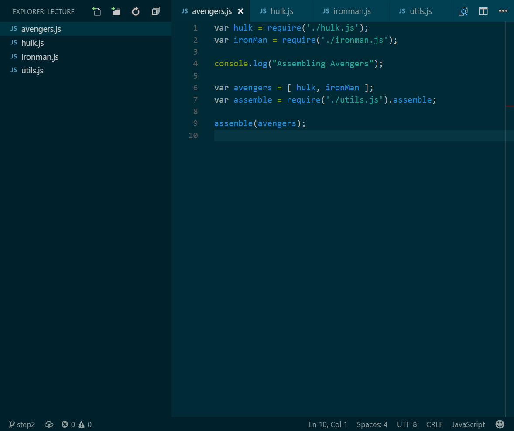Image resolution: width=514 pixels, height=431 pixels.
Task: Click the open preview search icon
Action: pyautogui.click(x=463, y=11)
